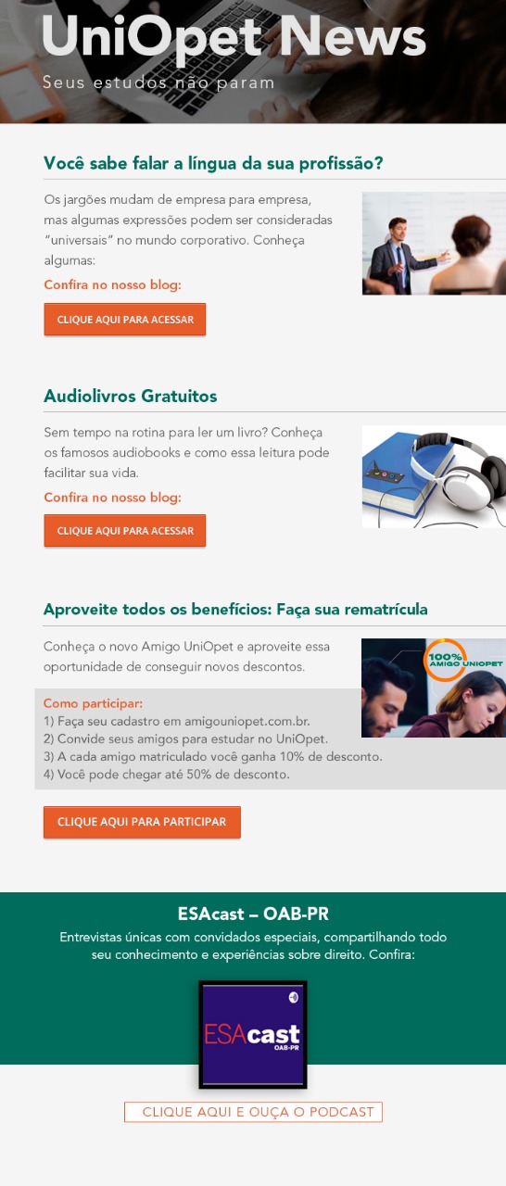
Task: Open the headphones and book audiobook image
Action: 434,476
